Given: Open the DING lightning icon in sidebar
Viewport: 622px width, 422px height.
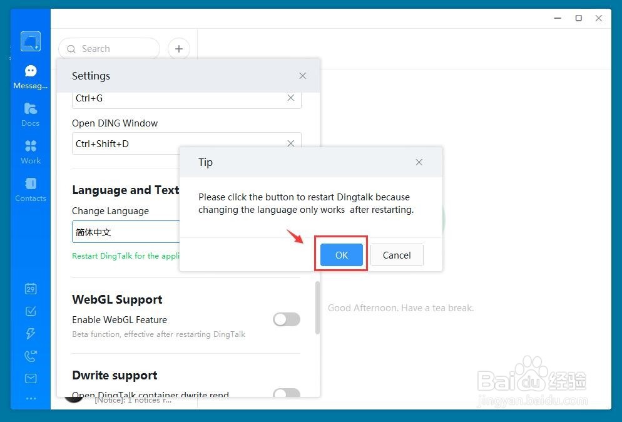Looking at the screenshot, I should click(31, 334).
